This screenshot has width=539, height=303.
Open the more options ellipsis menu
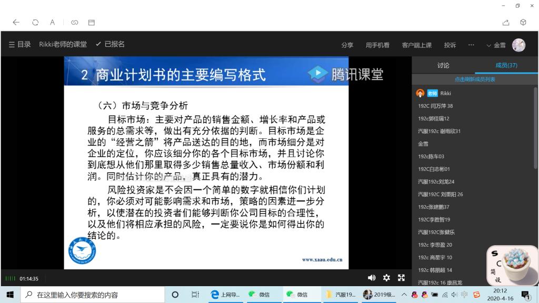tap(471, 45)
